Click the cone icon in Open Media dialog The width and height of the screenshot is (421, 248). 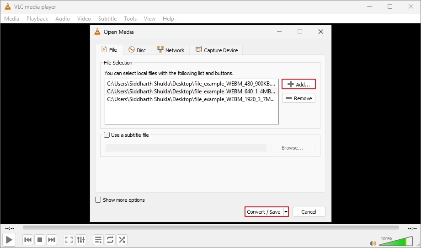click(x=97, y=32)
